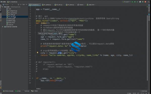
Task: Toggle the comment fold marker on line 9
Action: 35,16
